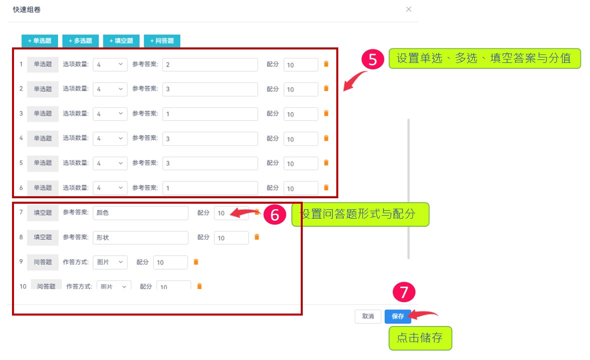Close the 快速组卷 dialog
The width and height of the screenshot is (590, 360).
pos(409,9)
